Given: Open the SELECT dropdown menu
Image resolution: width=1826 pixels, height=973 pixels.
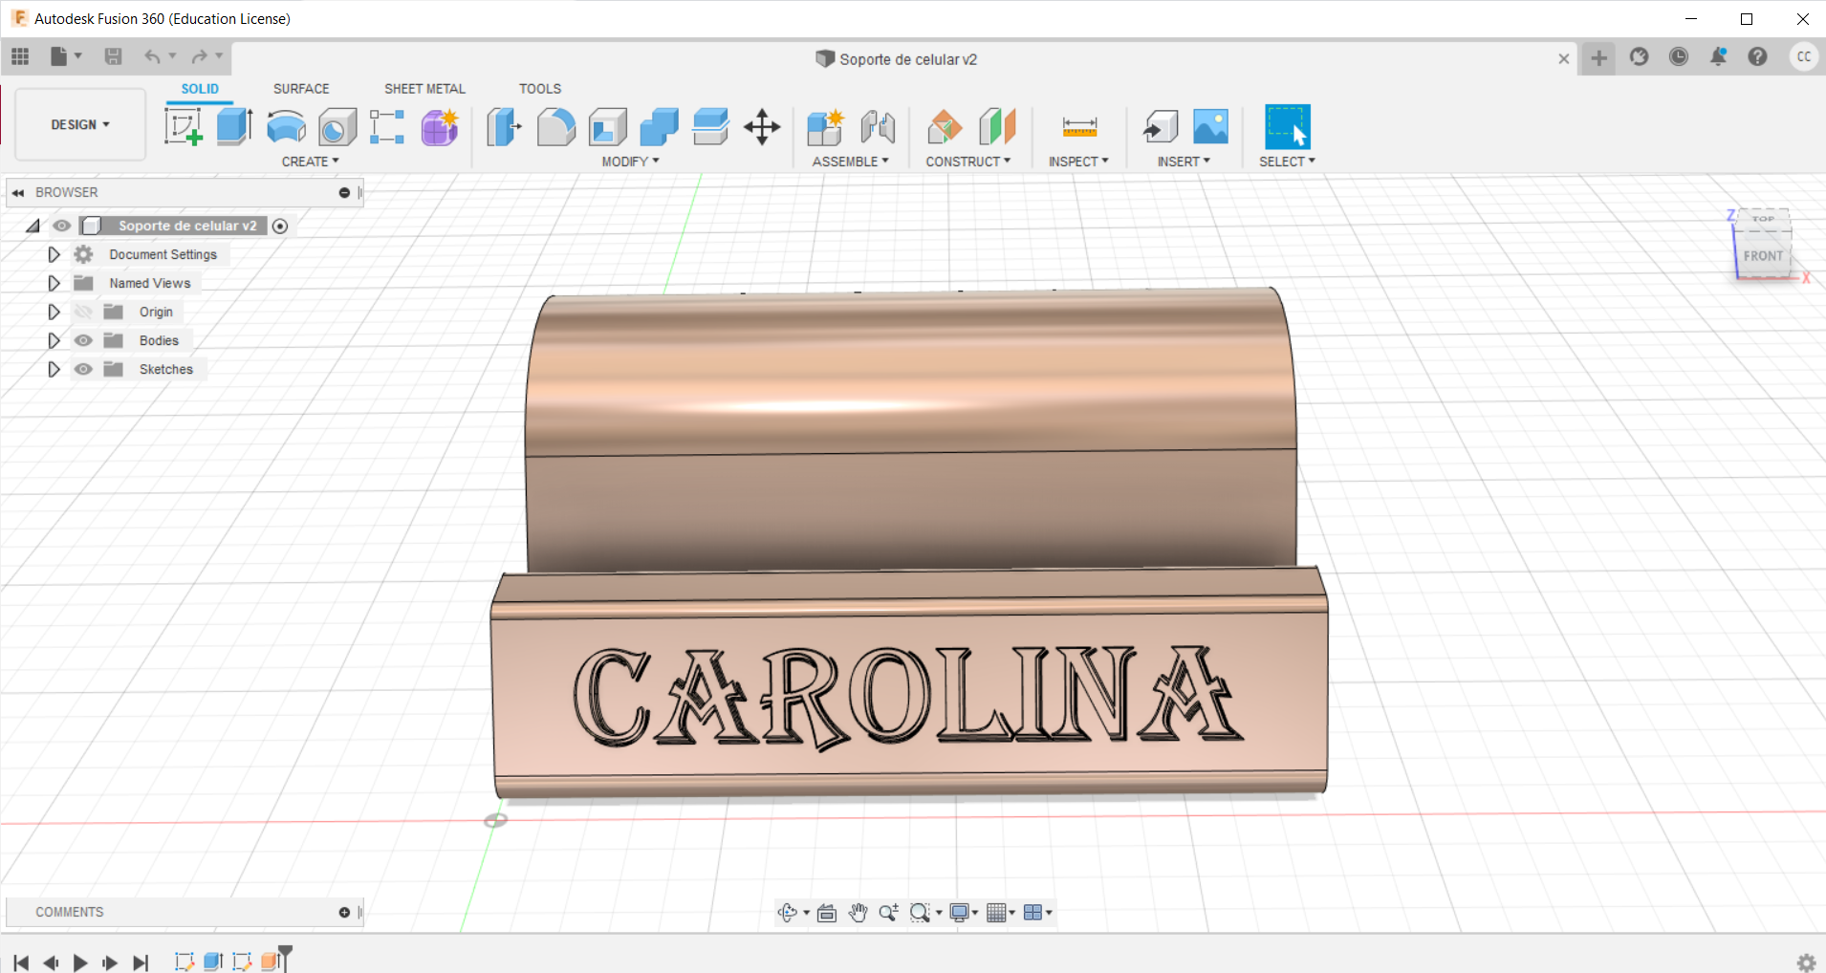Looking at the screenshot, I should 1287,162.
